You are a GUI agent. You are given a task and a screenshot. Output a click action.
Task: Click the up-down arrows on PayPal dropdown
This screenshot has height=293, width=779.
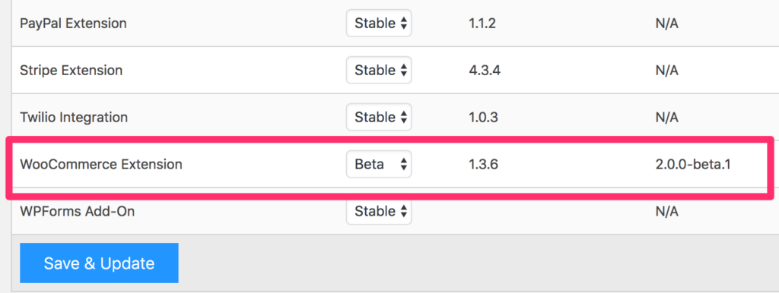403,23
